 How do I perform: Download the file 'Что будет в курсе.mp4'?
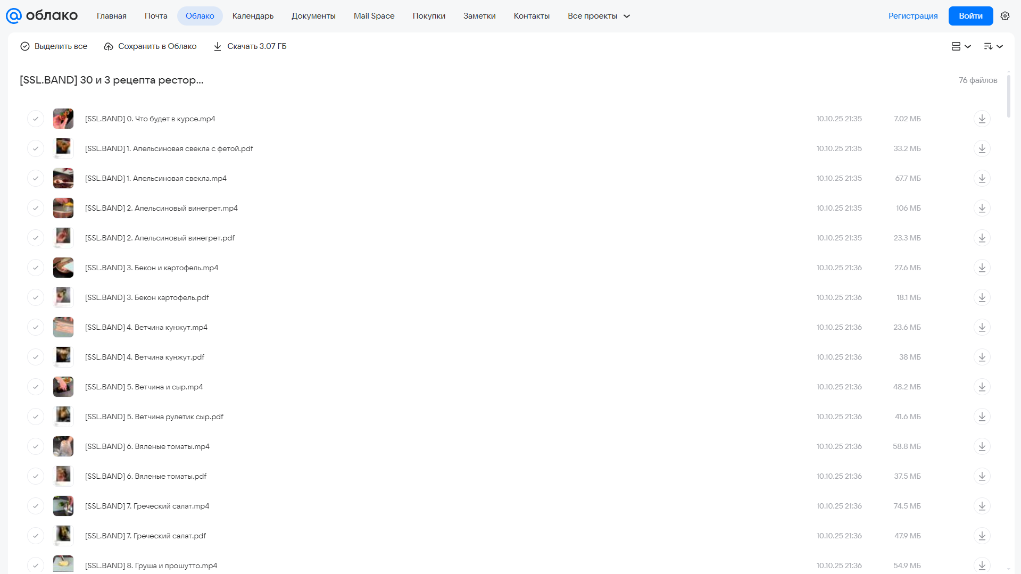point(982,119)
